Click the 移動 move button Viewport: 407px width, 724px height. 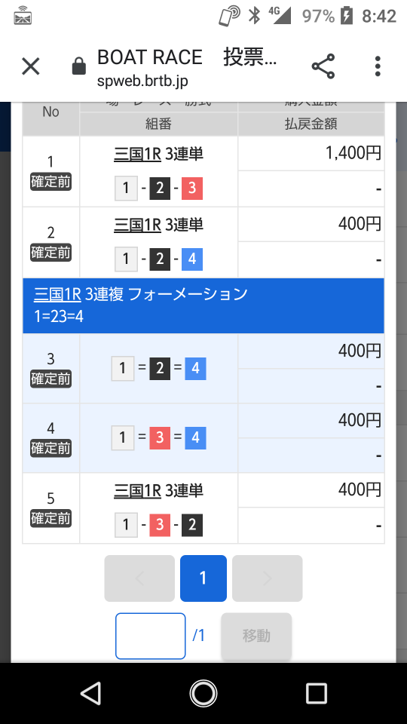pos(256,636)
